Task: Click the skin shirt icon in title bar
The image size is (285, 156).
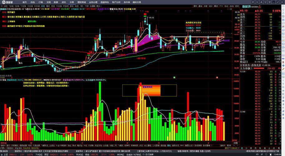Action: pos(270,2)
